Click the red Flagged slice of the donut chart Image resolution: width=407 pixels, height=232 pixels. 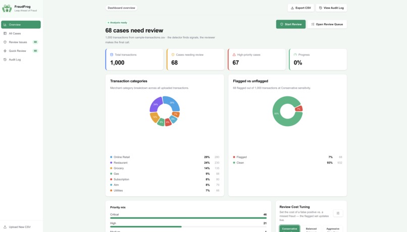[x=299, y=108]
